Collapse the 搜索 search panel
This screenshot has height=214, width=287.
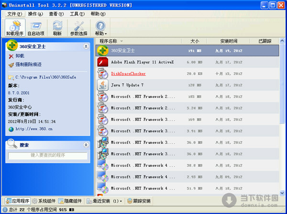pos(86,145)
